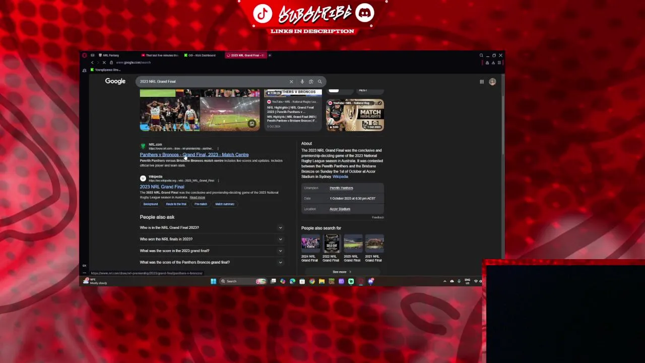Jump to the Route to the final chip
This screenshot has width=645, height=363.
pos(176,204)
